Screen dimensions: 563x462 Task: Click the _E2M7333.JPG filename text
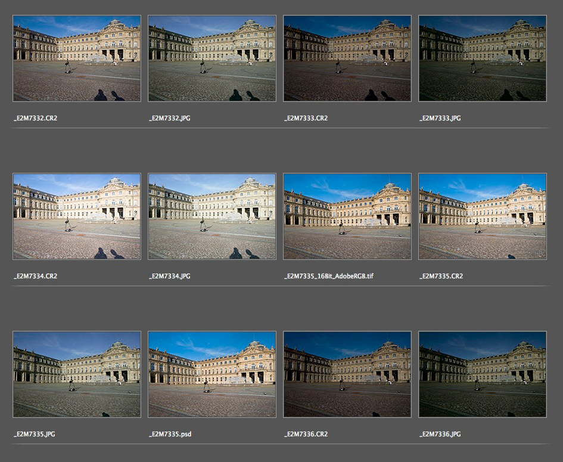tap(440, 118)
